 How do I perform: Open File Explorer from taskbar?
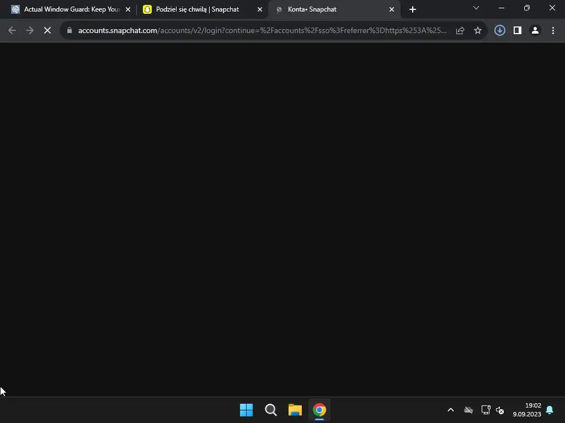295,410
